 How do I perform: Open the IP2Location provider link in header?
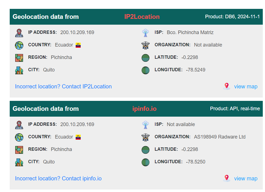pyautogui.click(x=142, y=17)
